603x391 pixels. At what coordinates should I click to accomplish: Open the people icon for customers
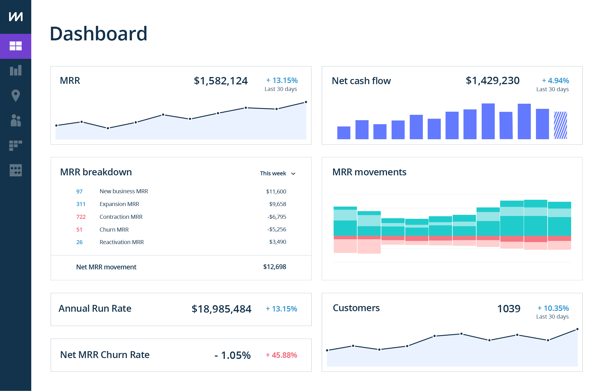pos(16,121)
